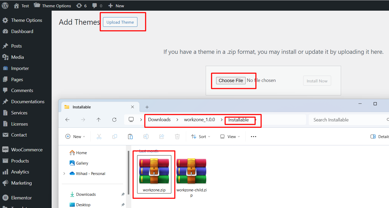Click the Delete trash icon
389x208 pixels.
coord(177,136)
